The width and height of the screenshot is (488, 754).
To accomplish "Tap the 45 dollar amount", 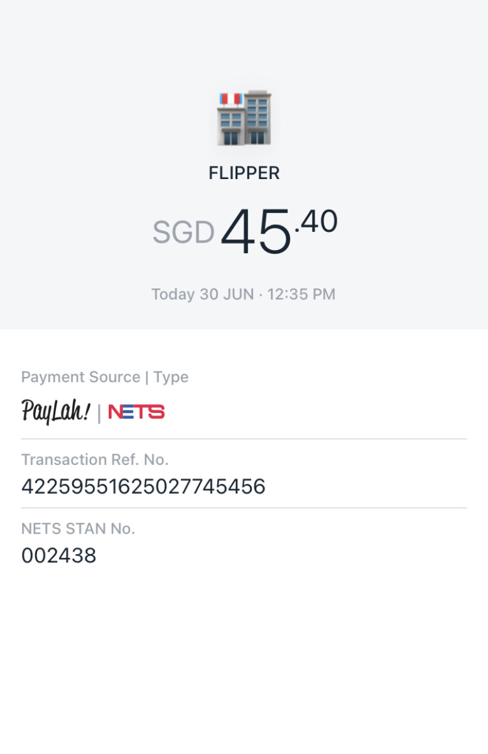I will [x=256, y=232].
